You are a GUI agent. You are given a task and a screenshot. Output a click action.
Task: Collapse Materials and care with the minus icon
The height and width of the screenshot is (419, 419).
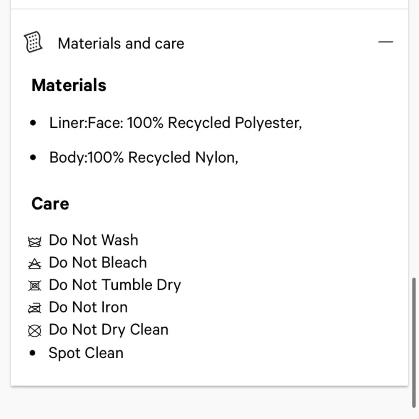click(x=385, y=42)
